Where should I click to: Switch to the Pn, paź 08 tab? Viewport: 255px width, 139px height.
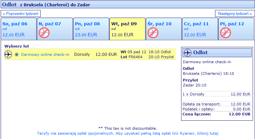(91, 29)
